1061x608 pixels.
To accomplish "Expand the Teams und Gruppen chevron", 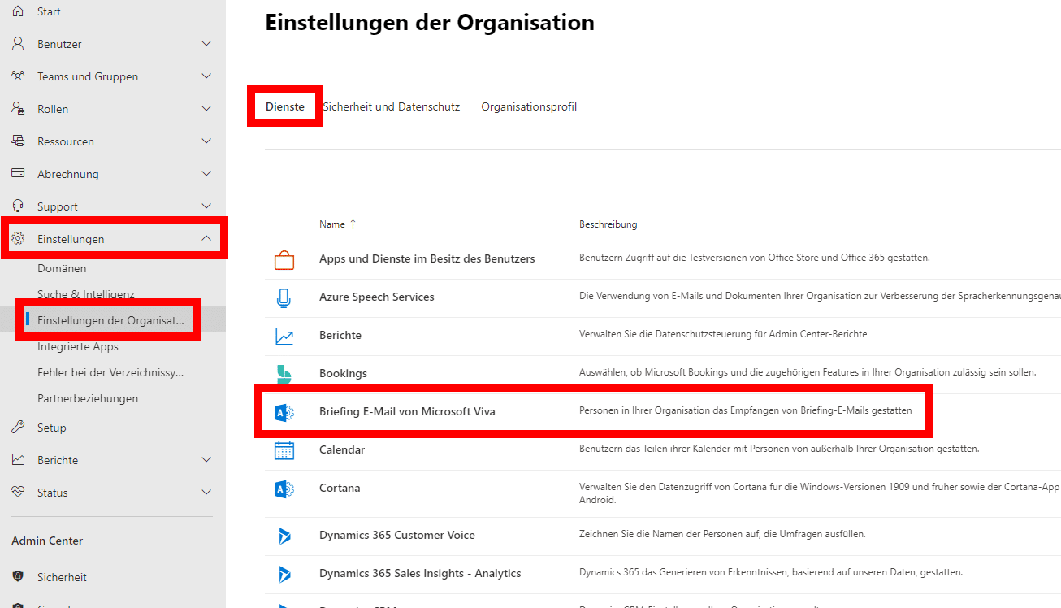I will pos(206,76).
